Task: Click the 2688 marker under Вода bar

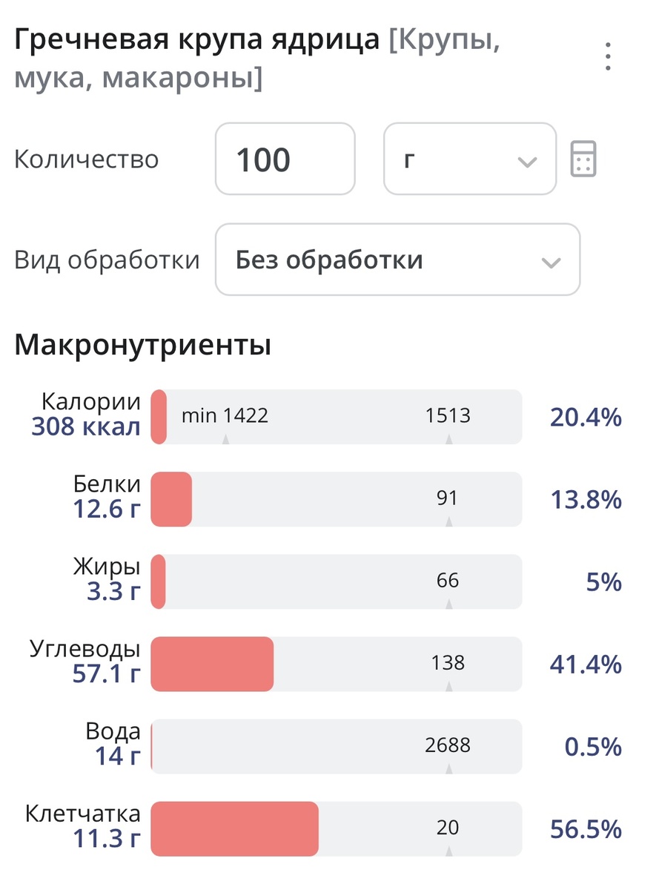Action: [446, 746]
